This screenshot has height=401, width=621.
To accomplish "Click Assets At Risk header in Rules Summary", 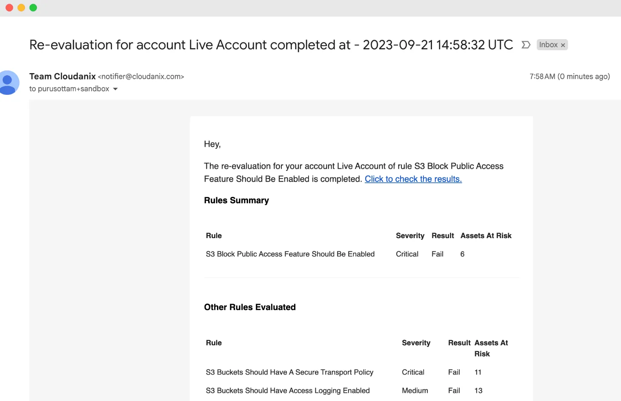I will (486, 236).
